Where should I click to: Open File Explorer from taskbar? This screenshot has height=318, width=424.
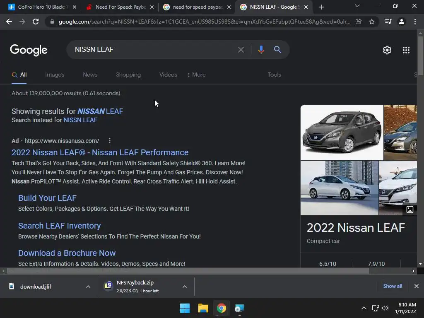[x=203, y=308]
